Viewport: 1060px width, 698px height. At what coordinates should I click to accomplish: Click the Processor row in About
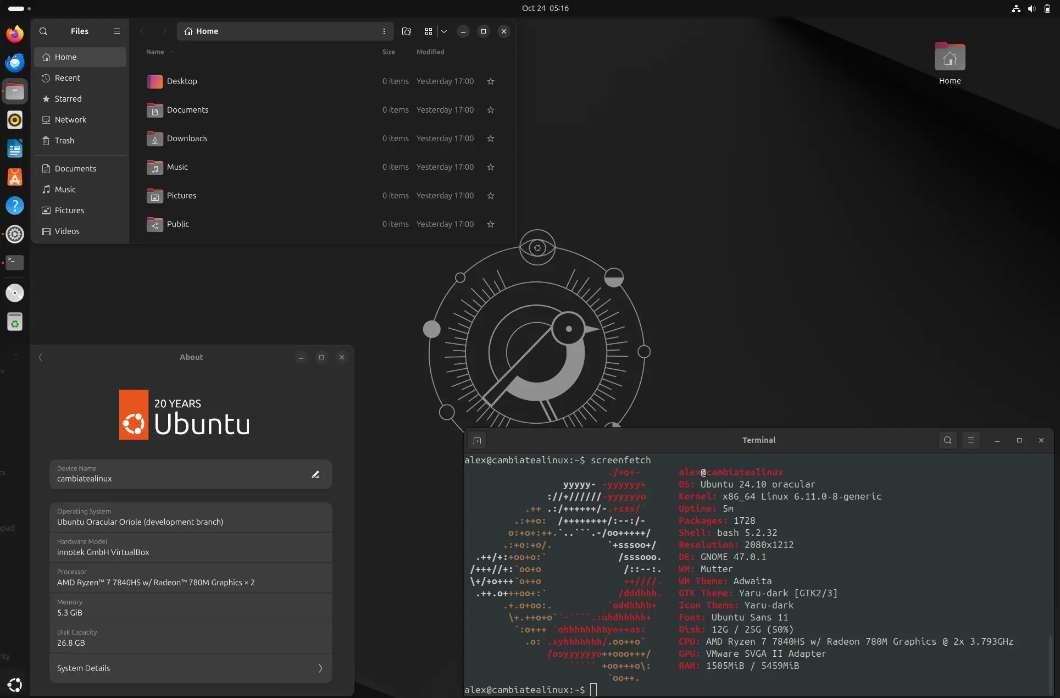191,578
